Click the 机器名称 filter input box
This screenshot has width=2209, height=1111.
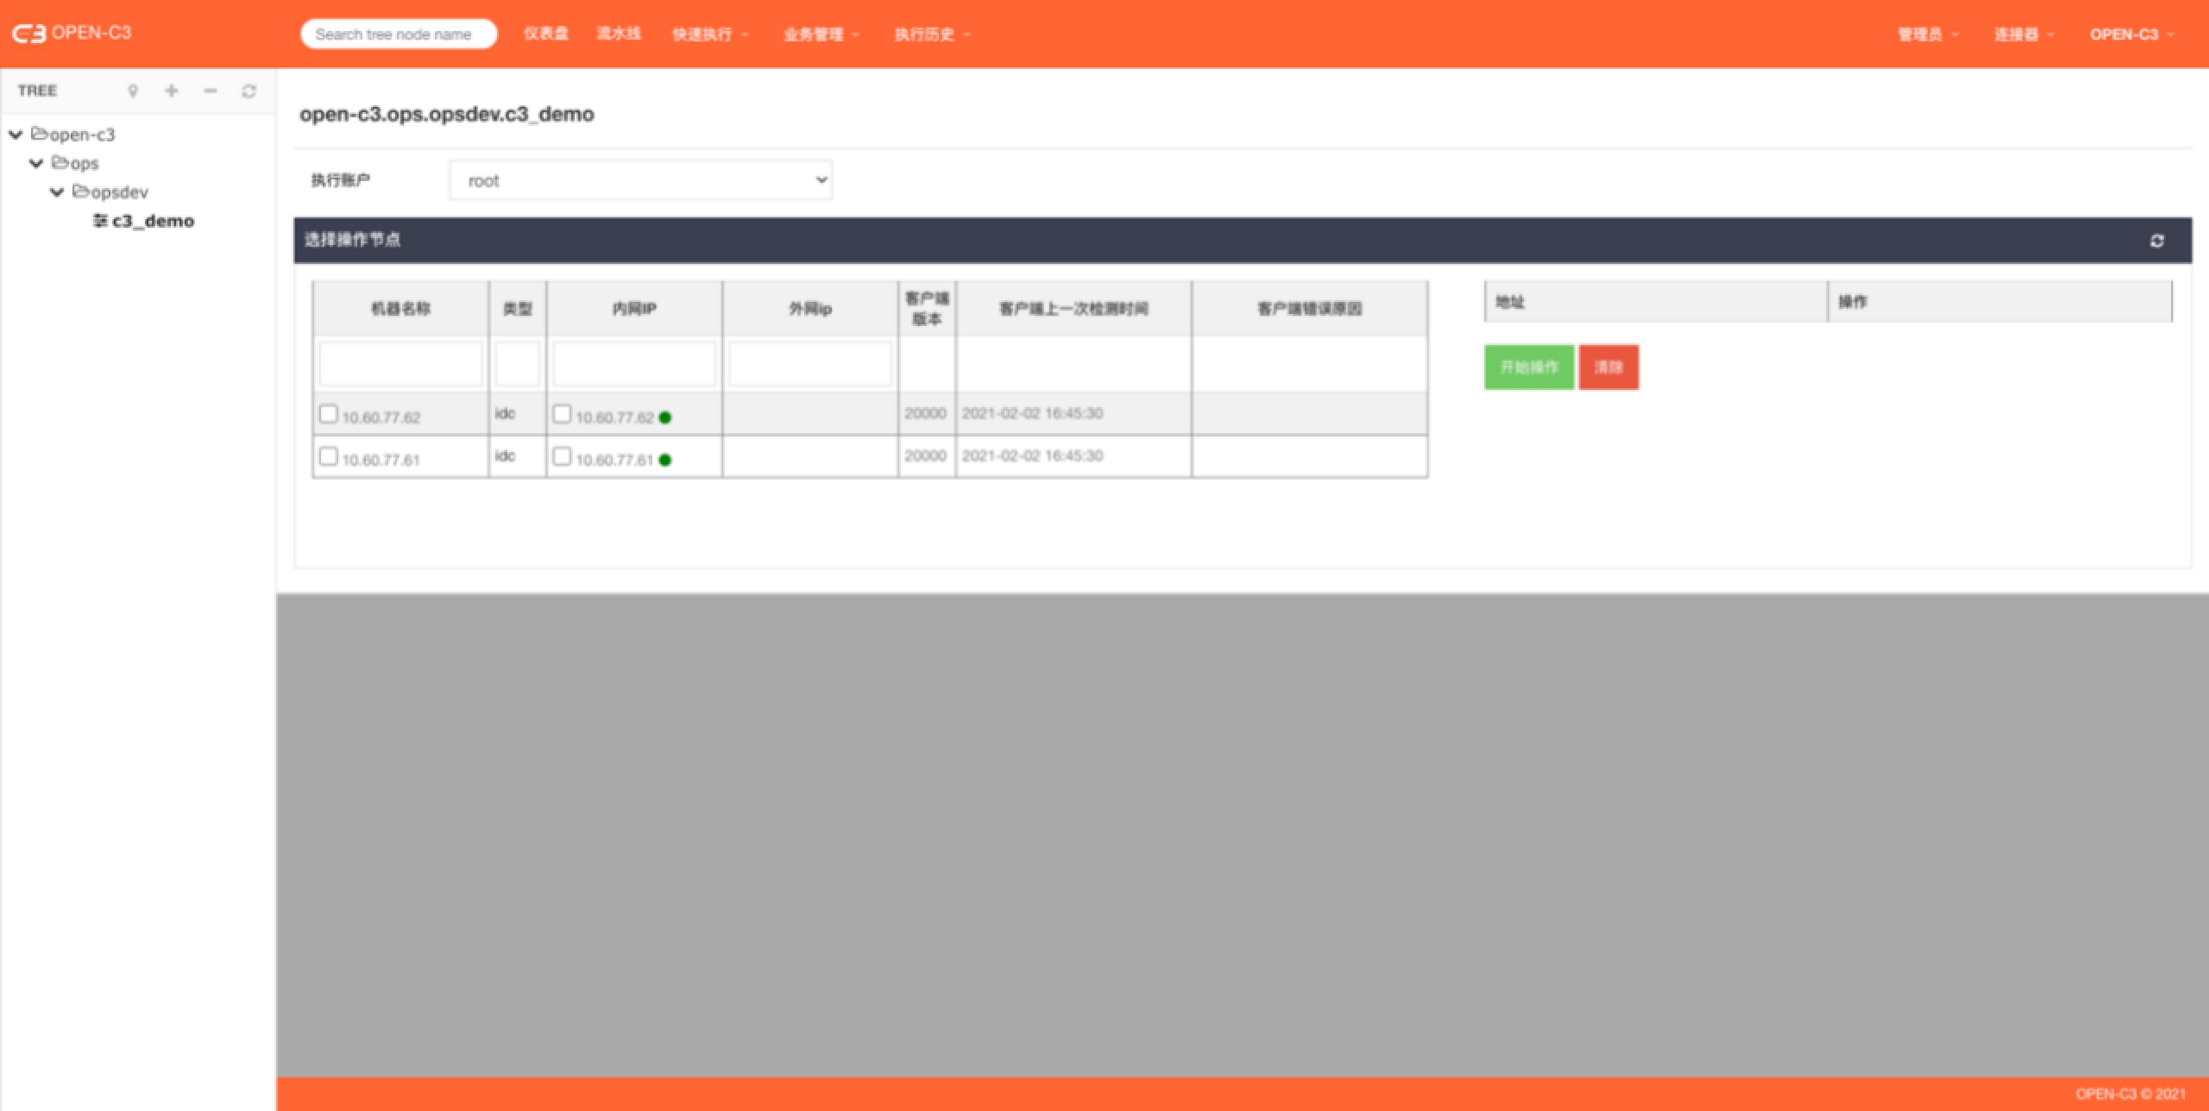pyautogui.click(x=400, y=363)
